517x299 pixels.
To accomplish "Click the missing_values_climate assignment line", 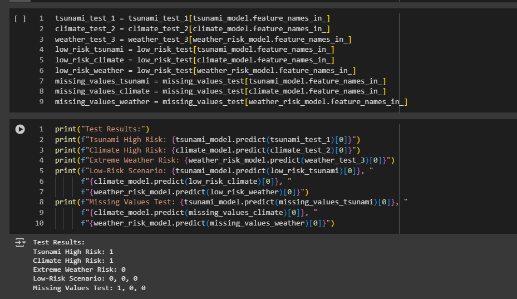I will coord(220,91).
